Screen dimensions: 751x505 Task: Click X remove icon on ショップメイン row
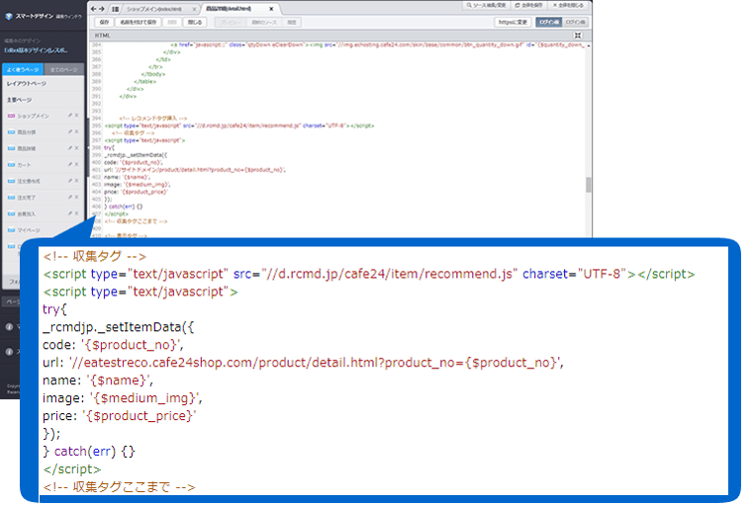(x=76, y=116)
